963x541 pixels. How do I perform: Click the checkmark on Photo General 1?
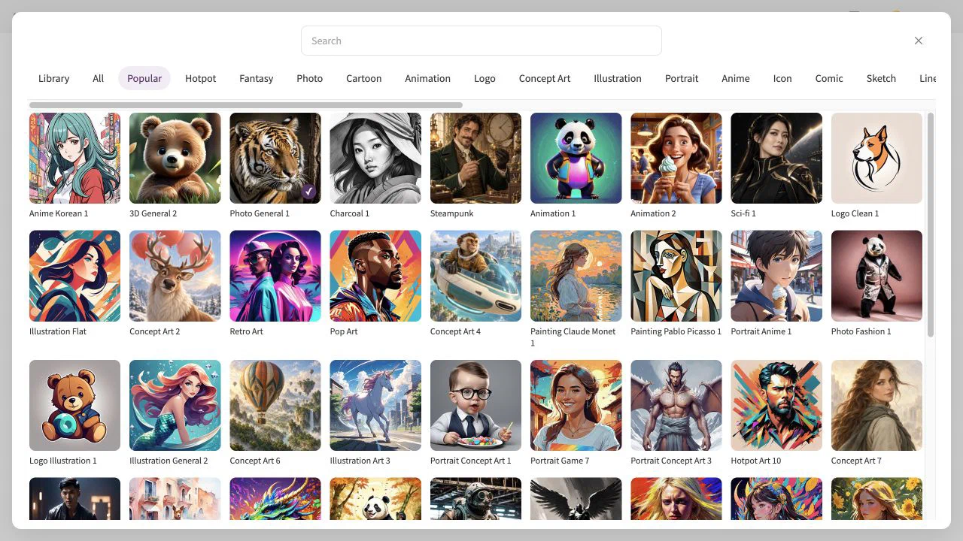[x=308, y=191]
